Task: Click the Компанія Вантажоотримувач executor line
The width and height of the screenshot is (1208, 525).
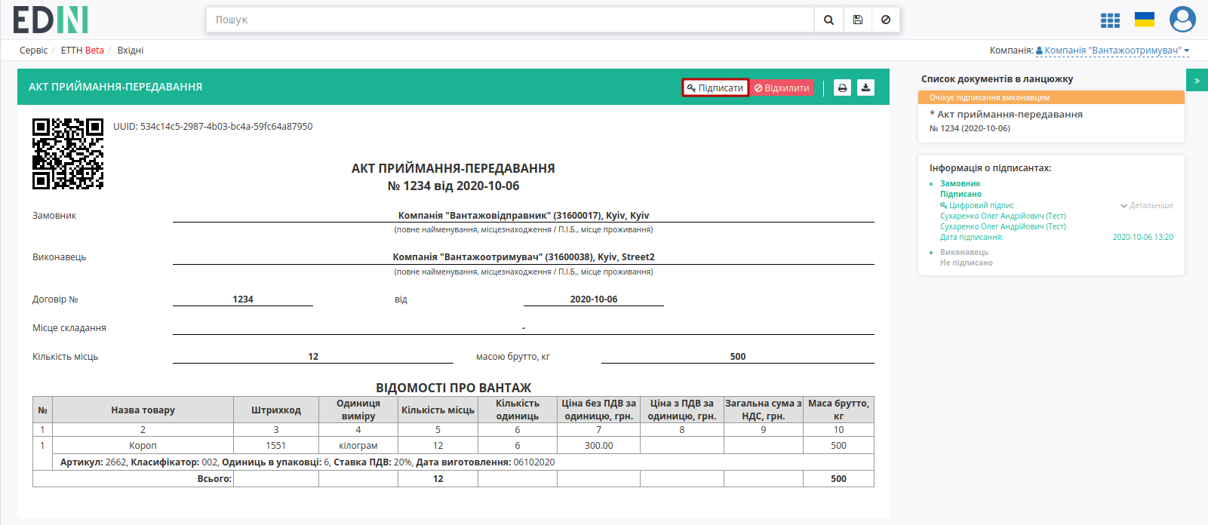Action: (x=524, y=257)
